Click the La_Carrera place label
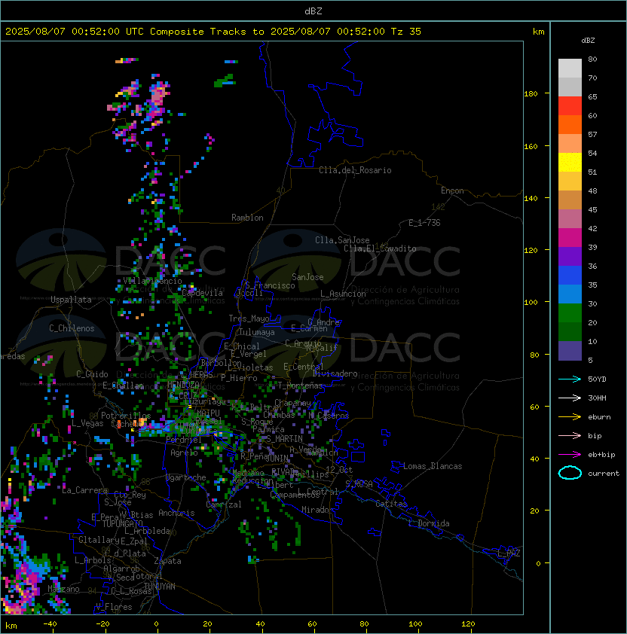627x634 pixels. click(x=84, y=490)
